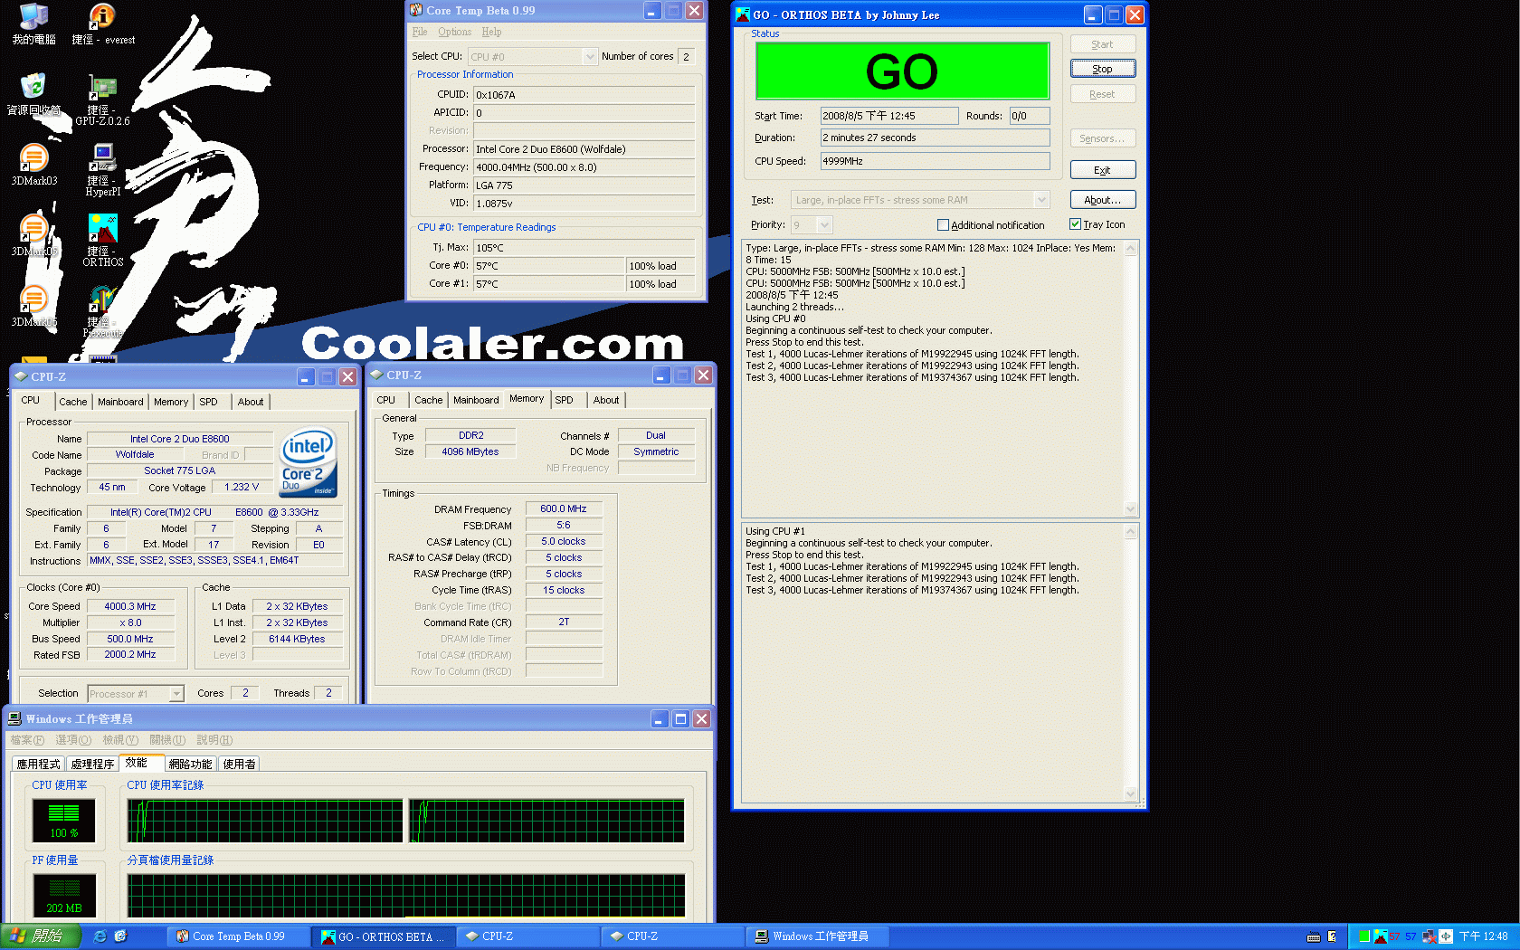Switch to the Cache tab in left CPU-Z
Viewport: 1520px width, 950px height.
pos(73,402)
